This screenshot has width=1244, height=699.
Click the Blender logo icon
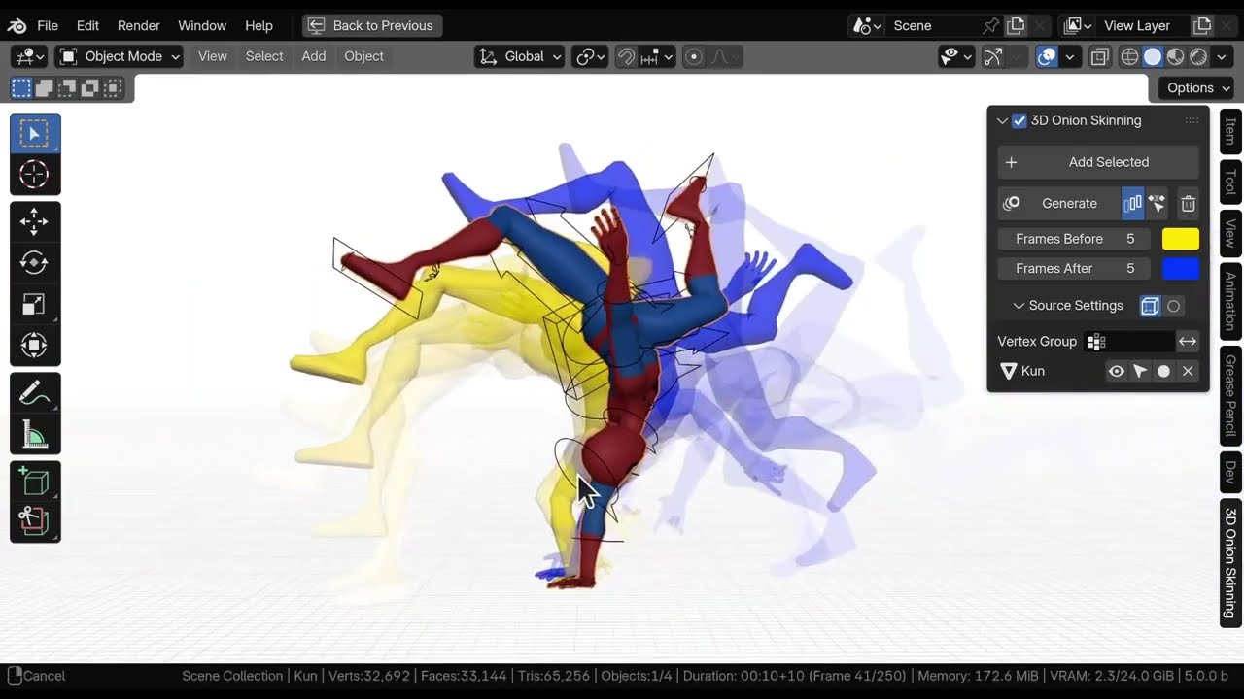pos(17,25)
